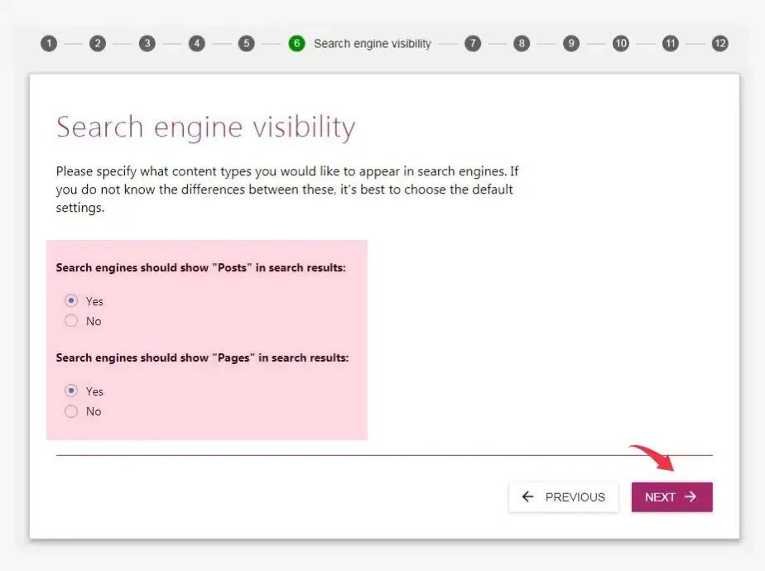This screenshot has height=571, width=765.
Task: Jump to wizard step 7
Action: coord(472,43)
